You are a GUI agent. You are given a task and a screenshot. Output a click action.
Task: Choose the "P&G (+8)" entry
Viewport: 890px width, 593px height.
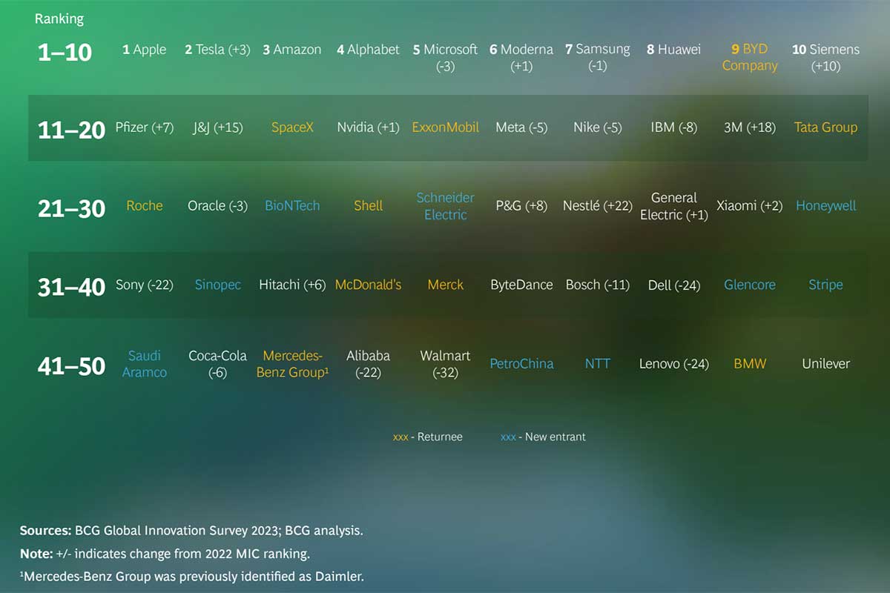pos(521,206)
